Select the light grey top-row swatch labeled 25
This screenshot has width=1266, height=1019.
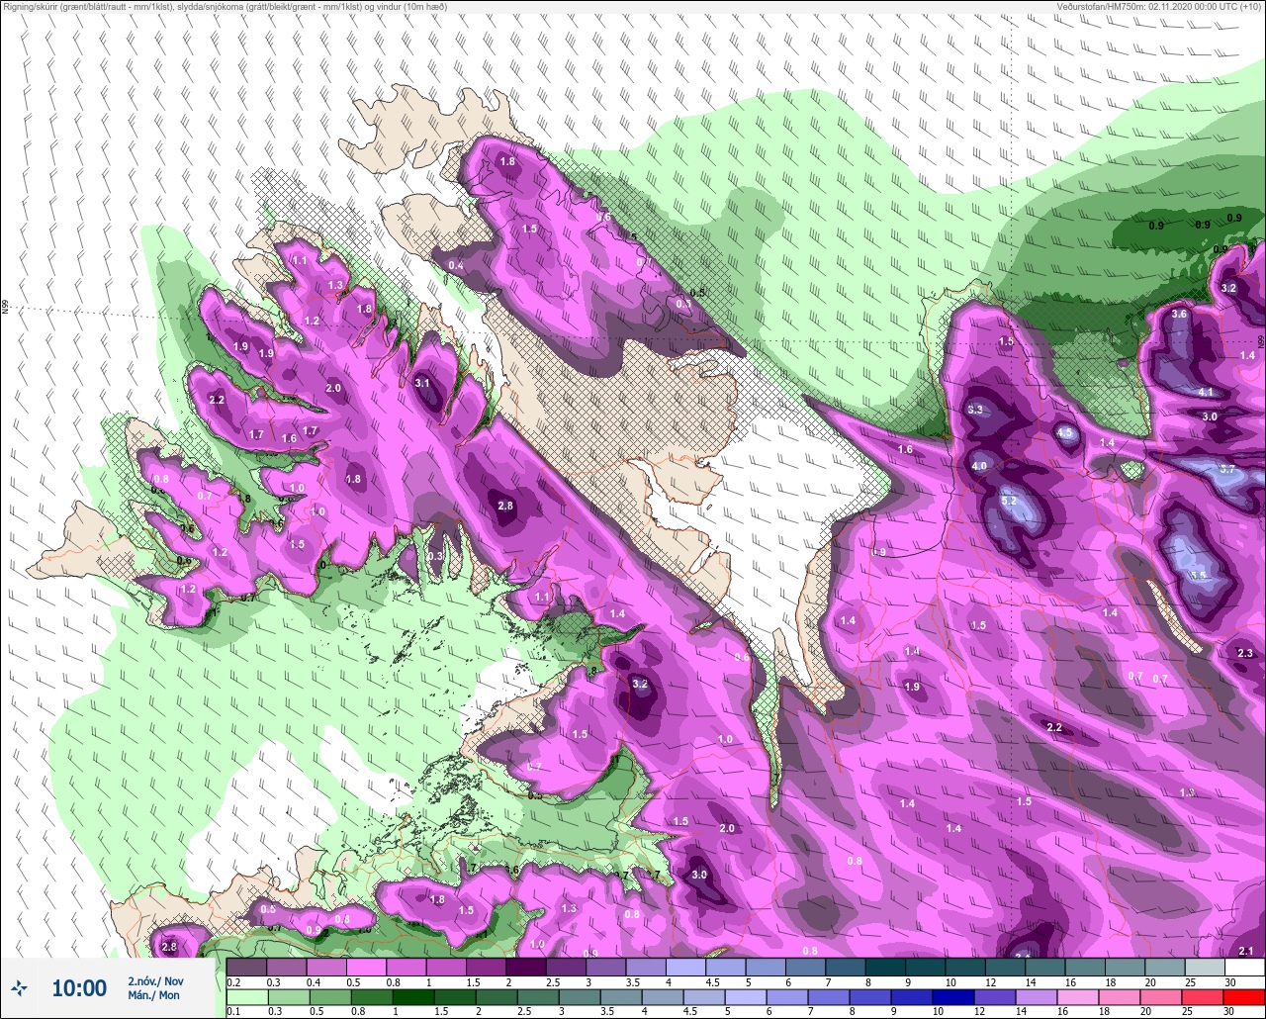[1205, 968]
